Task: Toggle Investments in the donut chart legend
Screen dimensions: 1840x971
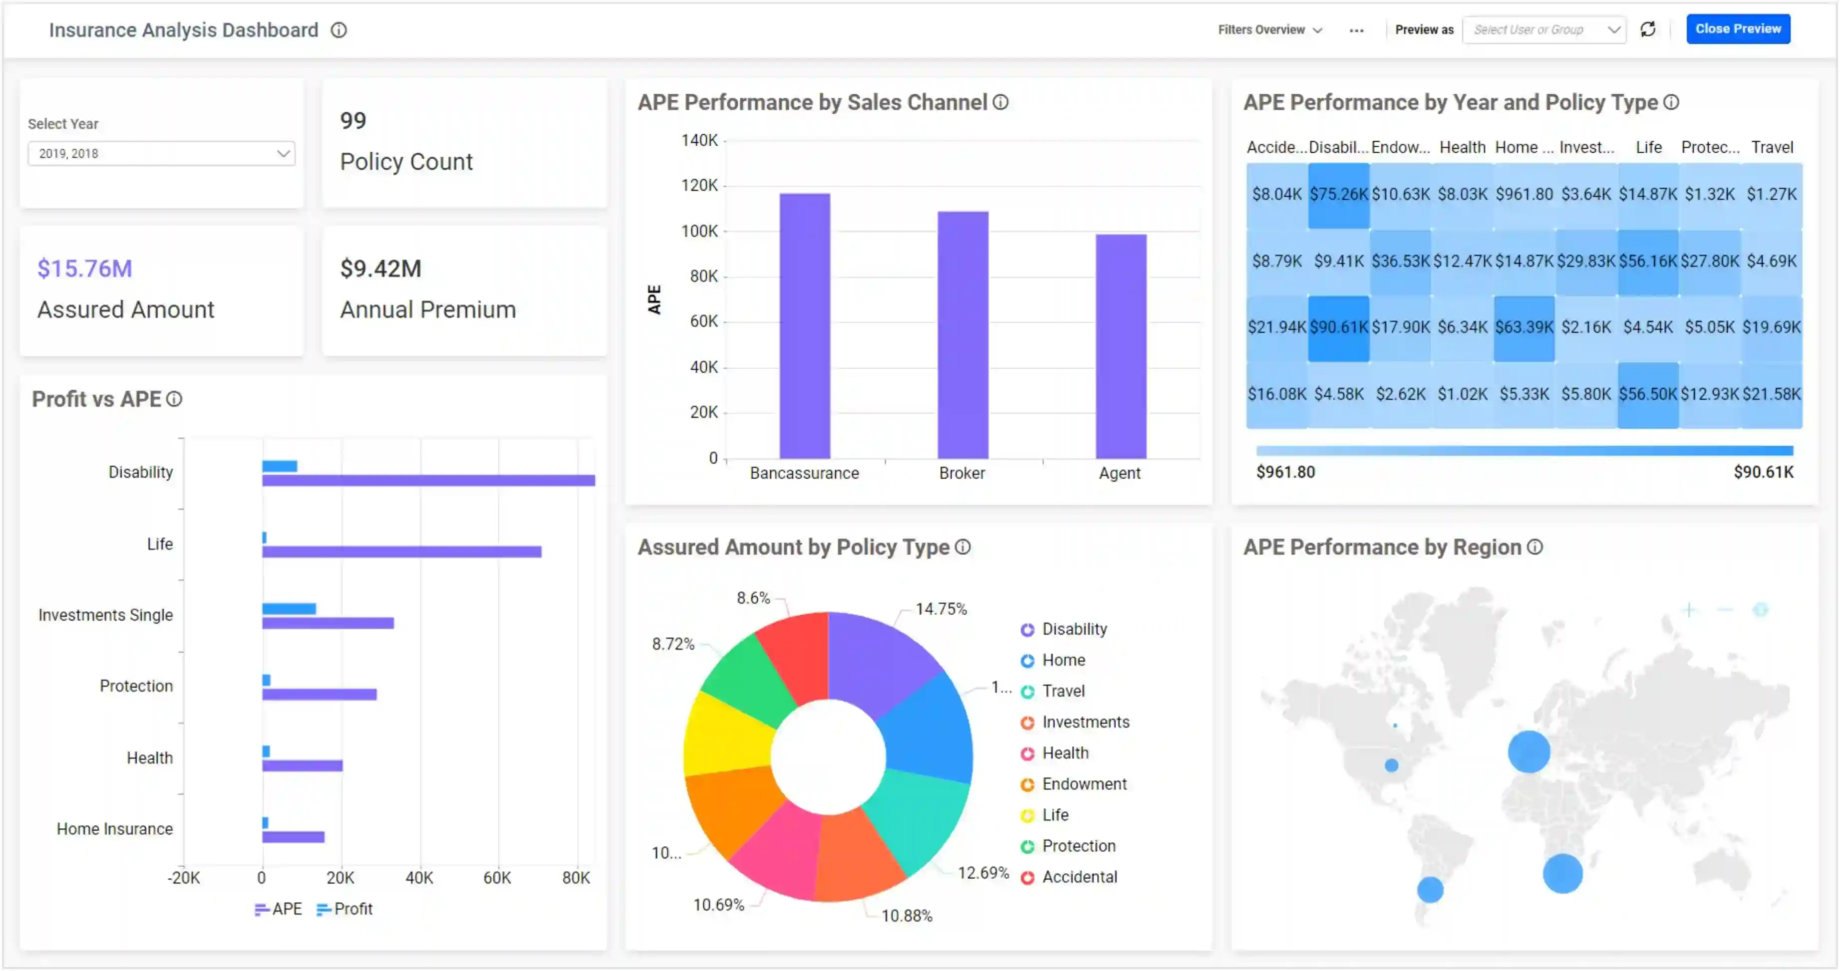Action: (1076, 722)
